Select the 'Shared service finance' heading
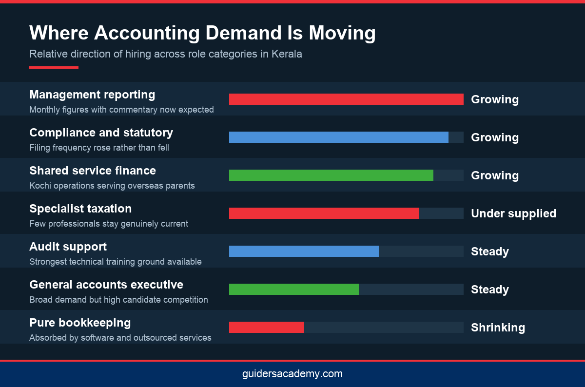The image size is (585, 387). click(x=93, y=171)
